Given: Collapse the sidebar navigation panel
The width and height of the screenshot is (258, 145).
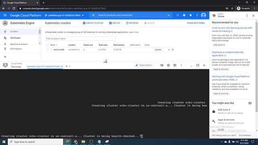Looking at the screenshot, I should coord(5,57).
